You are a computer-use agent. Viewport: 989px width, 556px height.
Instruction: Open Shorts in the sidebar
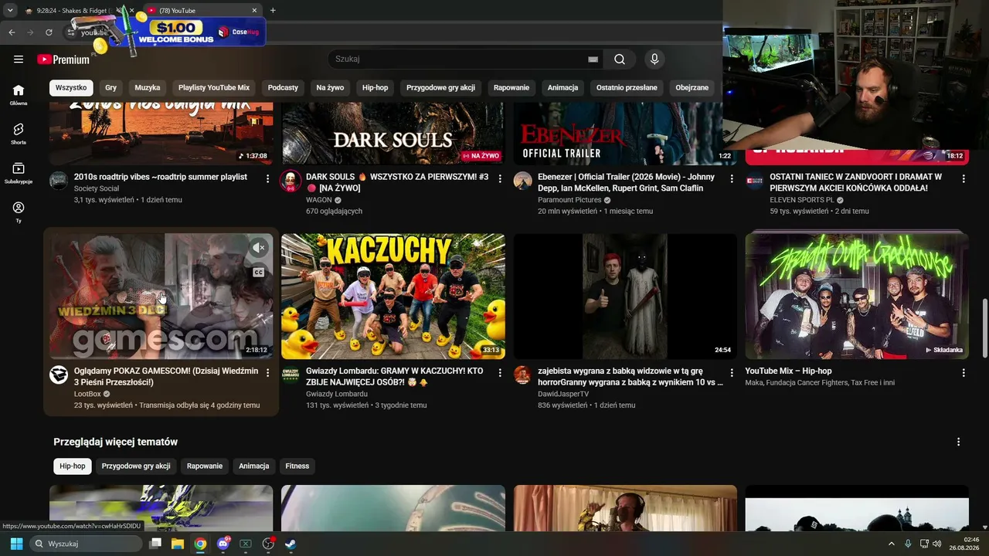19,134
